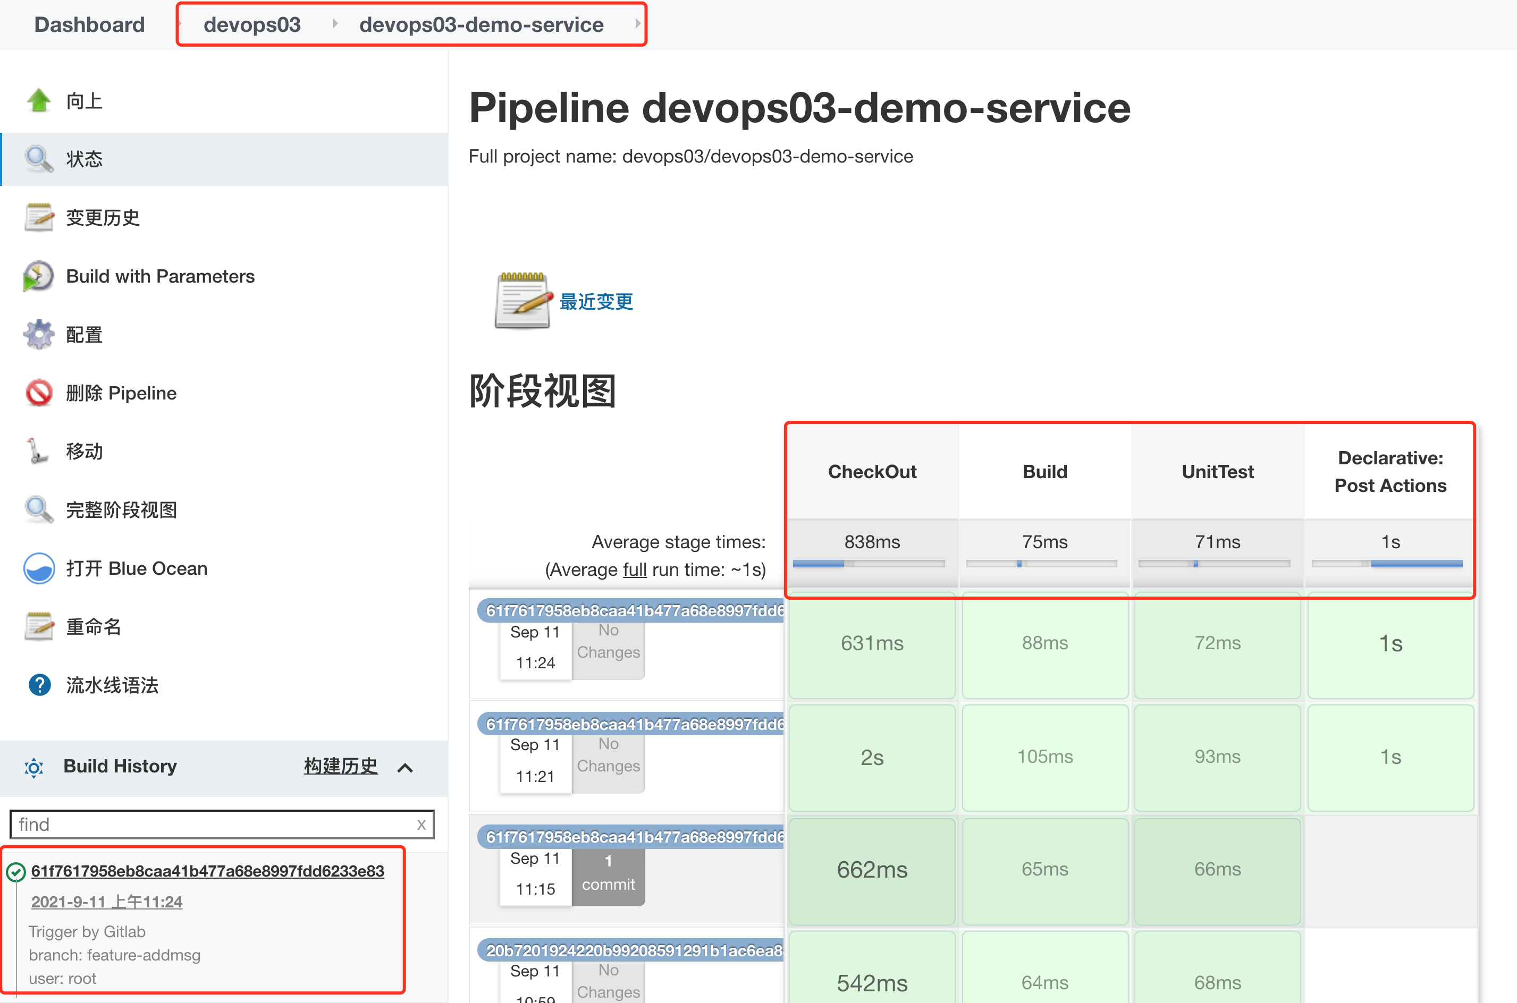1517x1003 pixels.
Task: Click the CheckOut average time bar under 838ms
Action: [x=869, y=564]
